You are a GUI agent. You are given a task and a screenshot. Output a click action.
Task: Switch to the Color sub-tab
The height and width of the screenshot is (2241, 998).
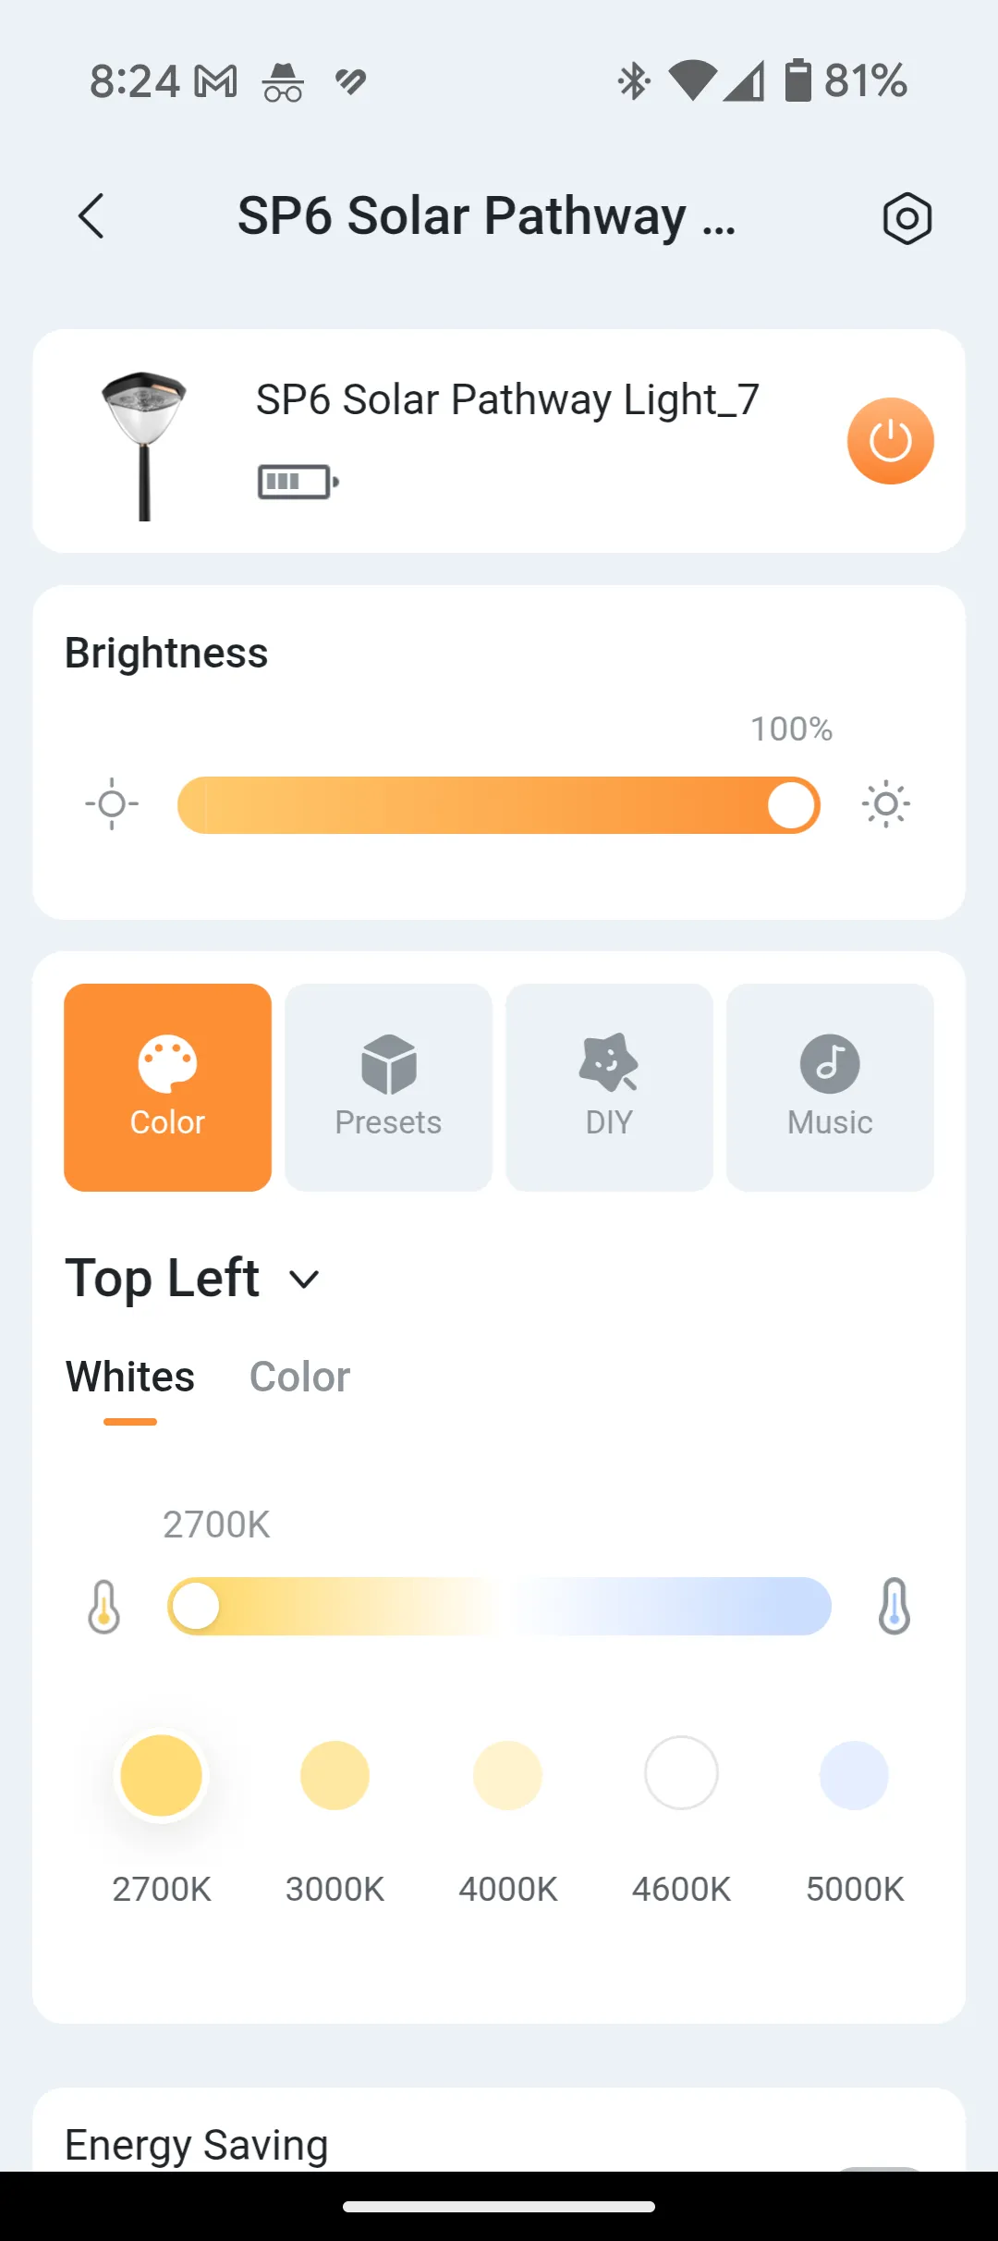(299, 1378)
